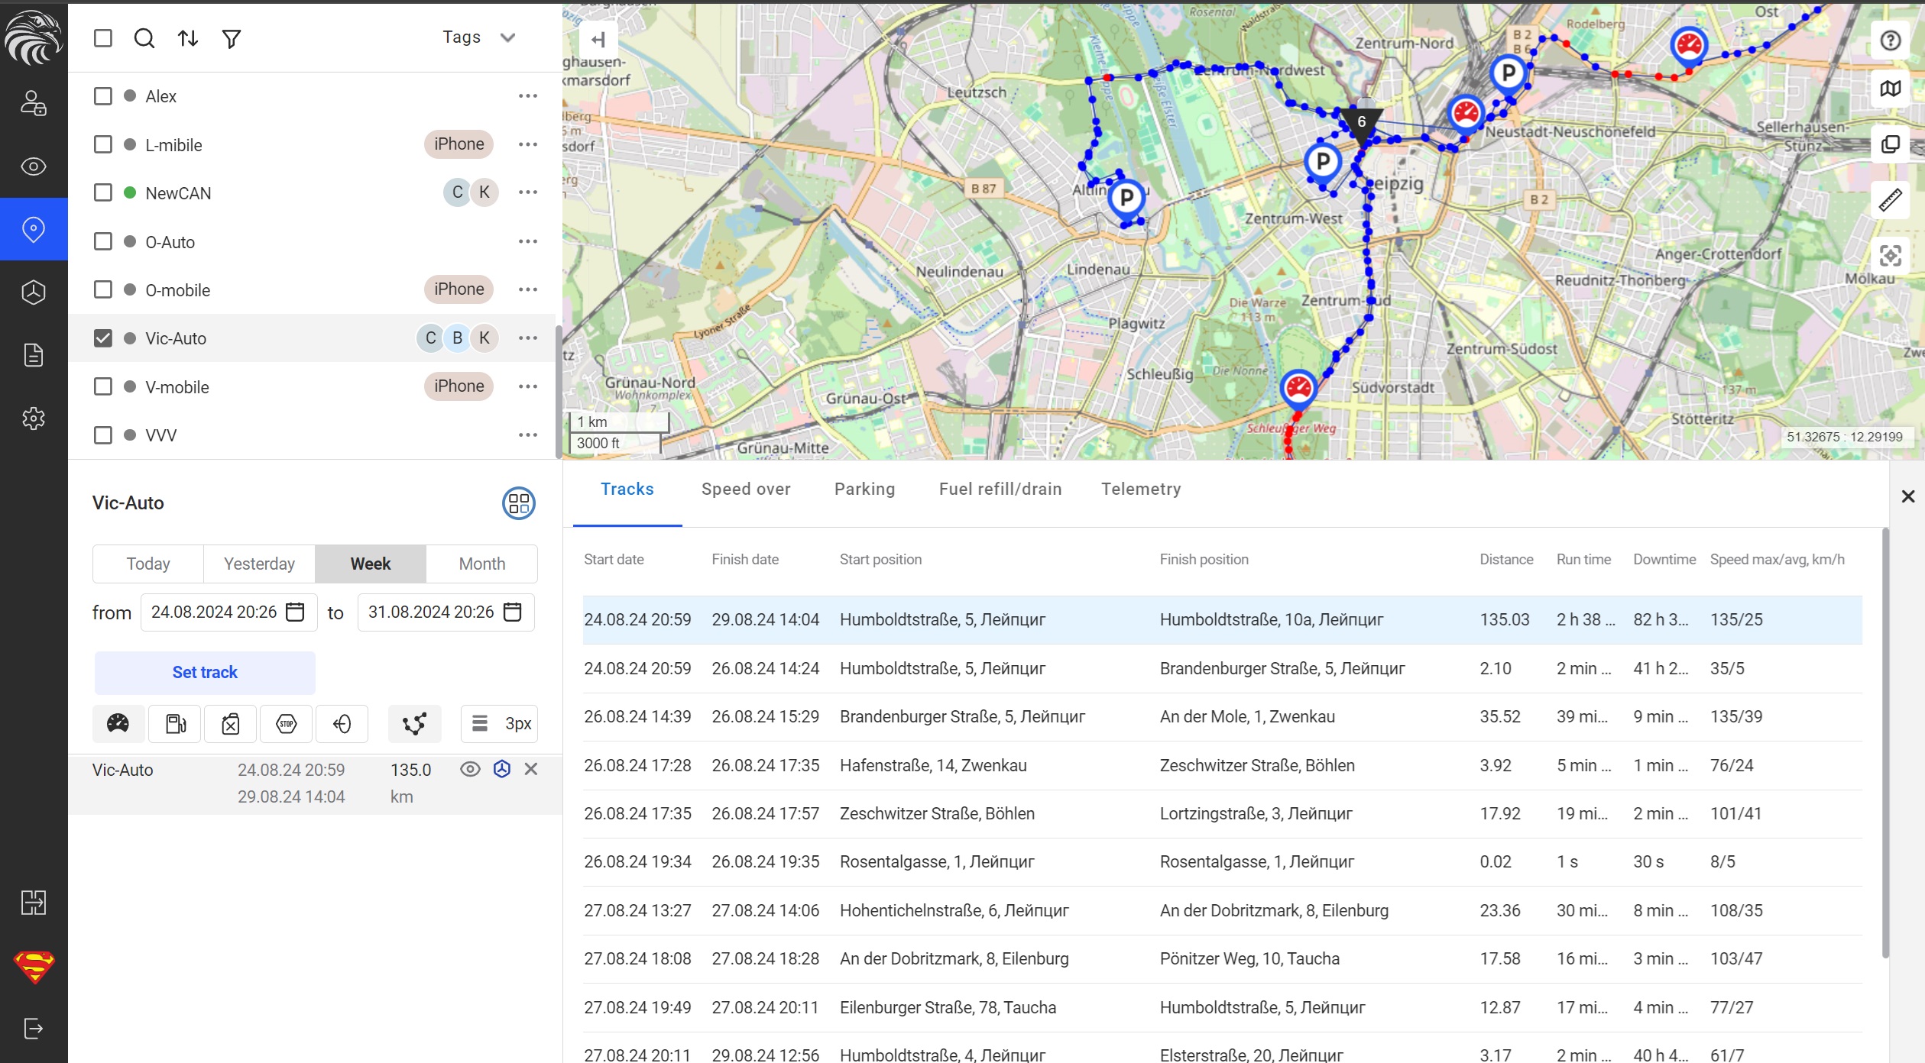Switch to the Telemetry tab
Image resolution: width=1925 pixels, height=1063 pixels.
click(1141, 489)
